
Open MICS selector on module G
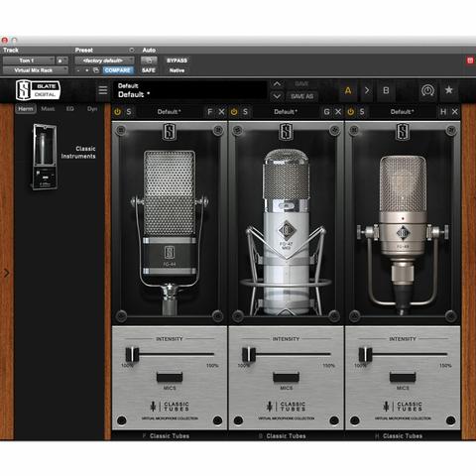pos(287,377)
